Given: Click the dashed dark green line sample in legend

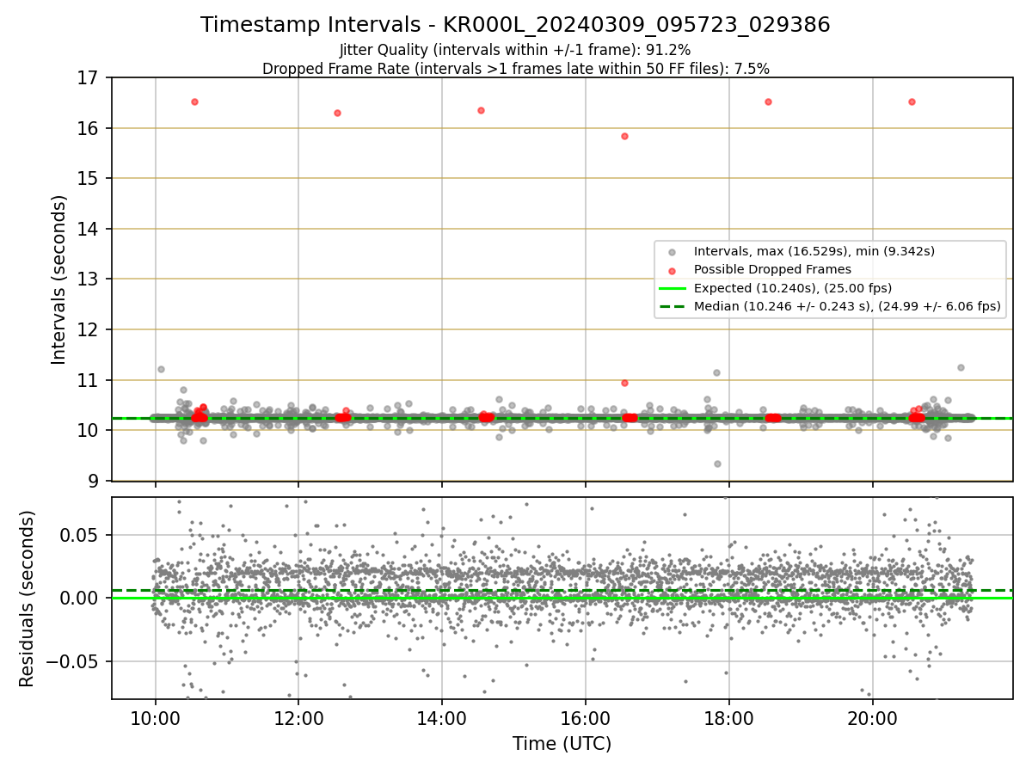Looking at the screenshot, I should point(672,306).
